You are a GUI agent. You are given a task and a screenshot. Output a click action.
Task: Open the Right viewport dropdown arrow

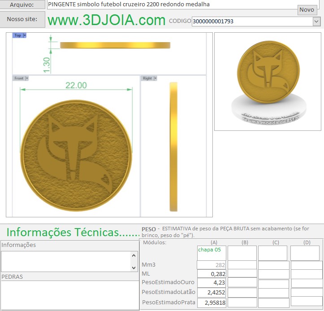156,78
